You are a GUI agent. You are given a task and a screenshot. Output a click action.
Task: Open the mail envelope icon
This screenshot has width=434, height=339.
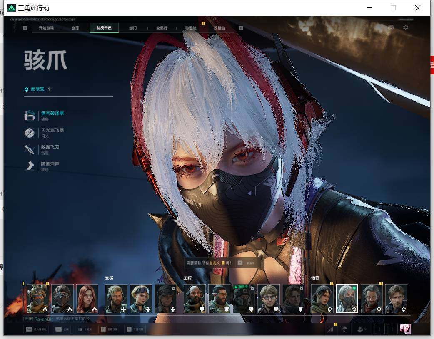[391, 27]
